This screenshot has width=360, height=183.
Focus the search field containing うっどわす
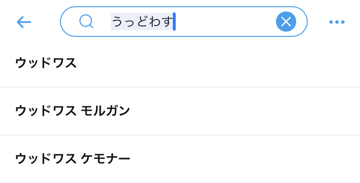pyautogui.click(x=184, y=22)
